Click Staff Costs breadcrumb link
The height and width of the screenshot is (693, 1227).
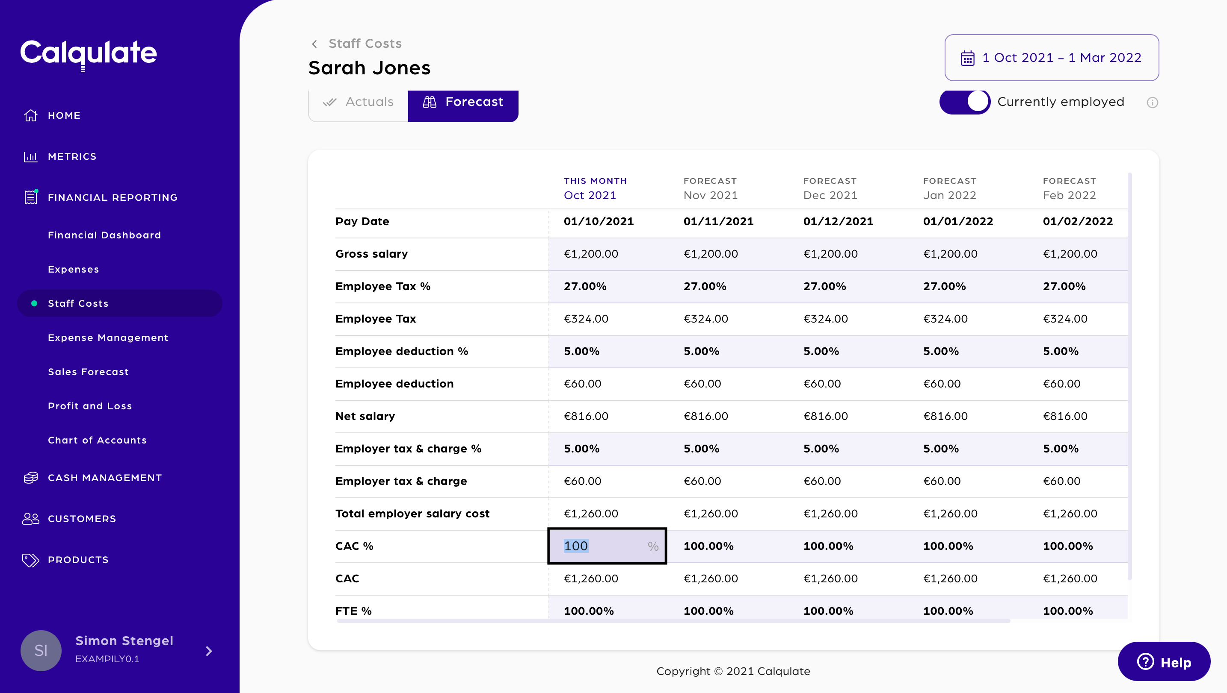[x=365, y=44]
